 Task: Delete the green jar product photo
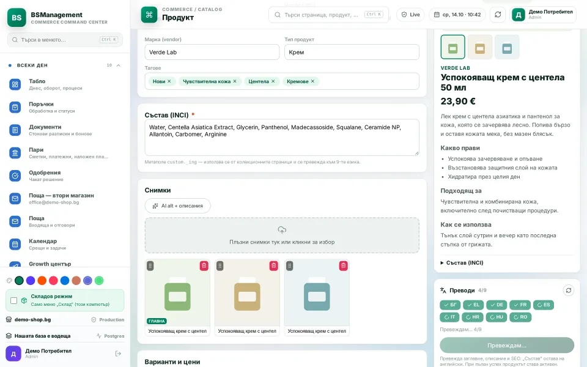coord(204,266)
